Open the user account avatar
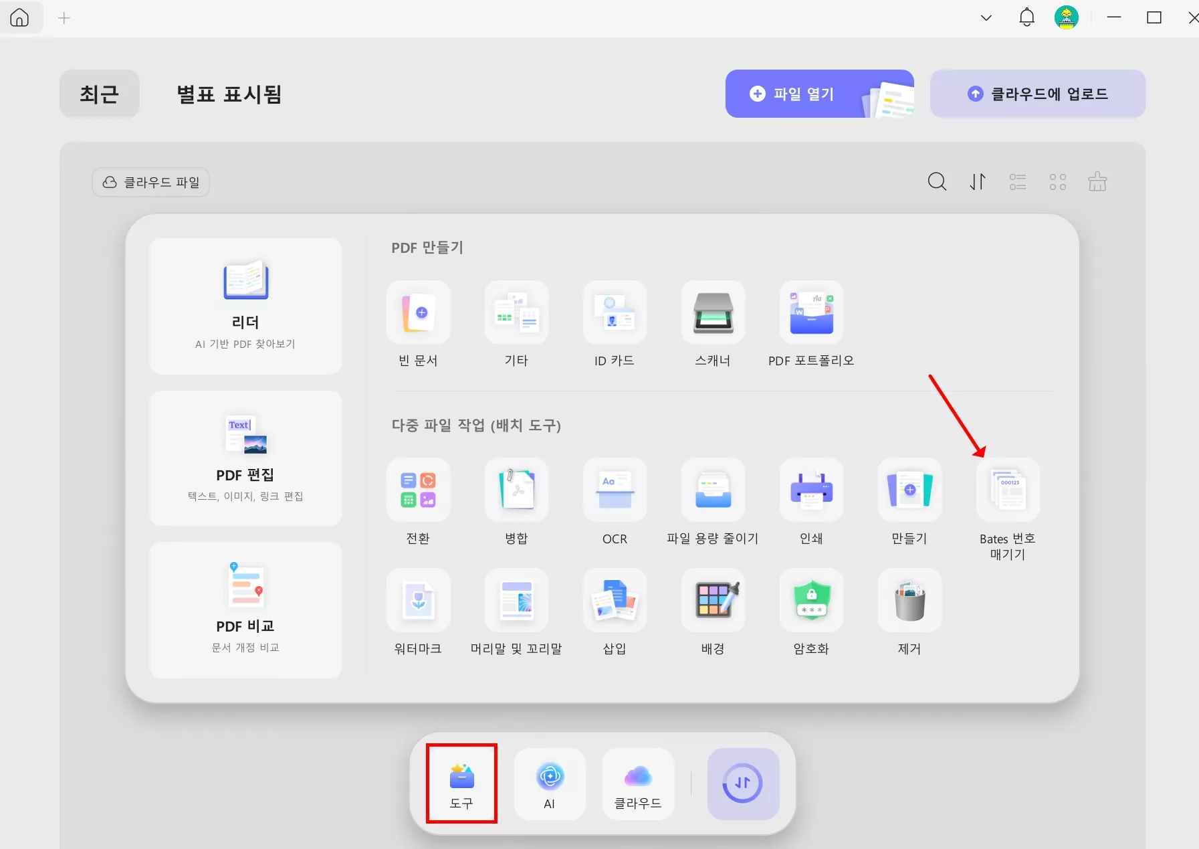Image resolution: width=1199 pixels, height=849 pixels. (1067, 17)
